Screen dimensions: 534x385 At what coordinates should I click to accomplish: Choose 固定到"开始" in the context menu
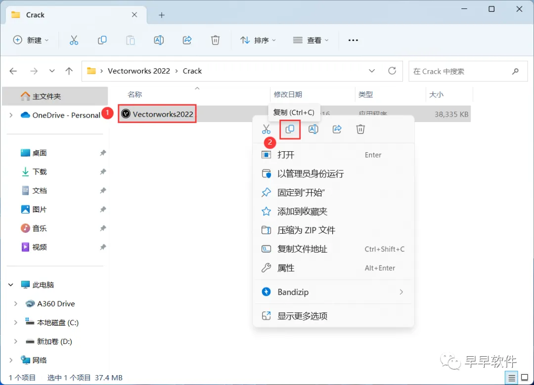(333, 193)
